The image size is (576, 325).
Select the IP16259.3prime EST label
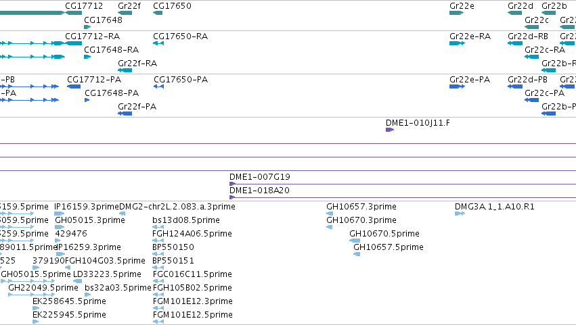click(89, 247)
